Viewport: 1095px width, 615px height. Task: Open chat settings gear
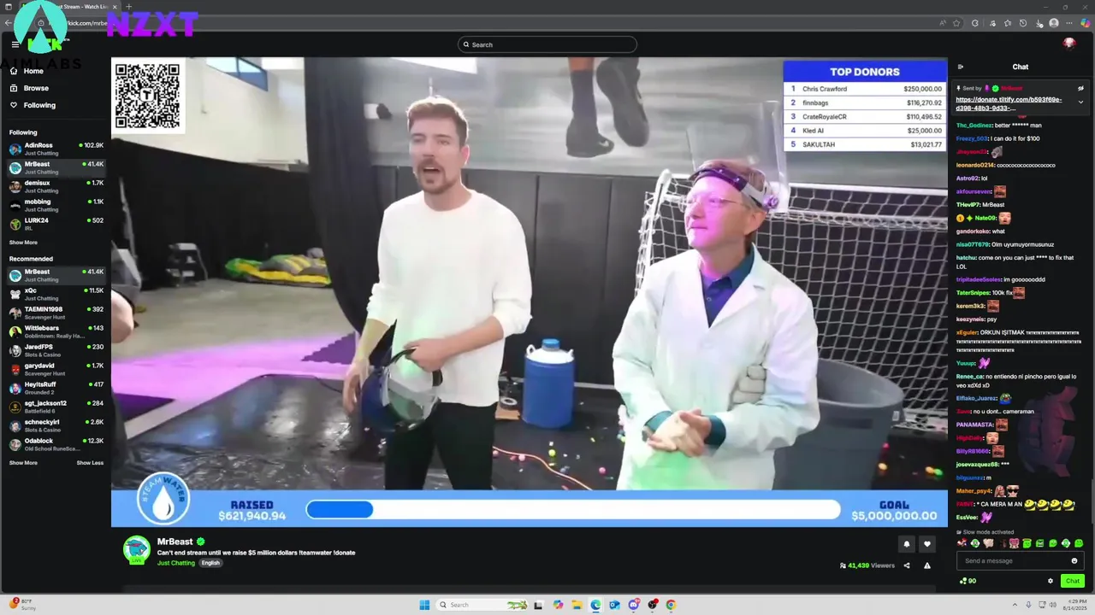[1051, 581]
